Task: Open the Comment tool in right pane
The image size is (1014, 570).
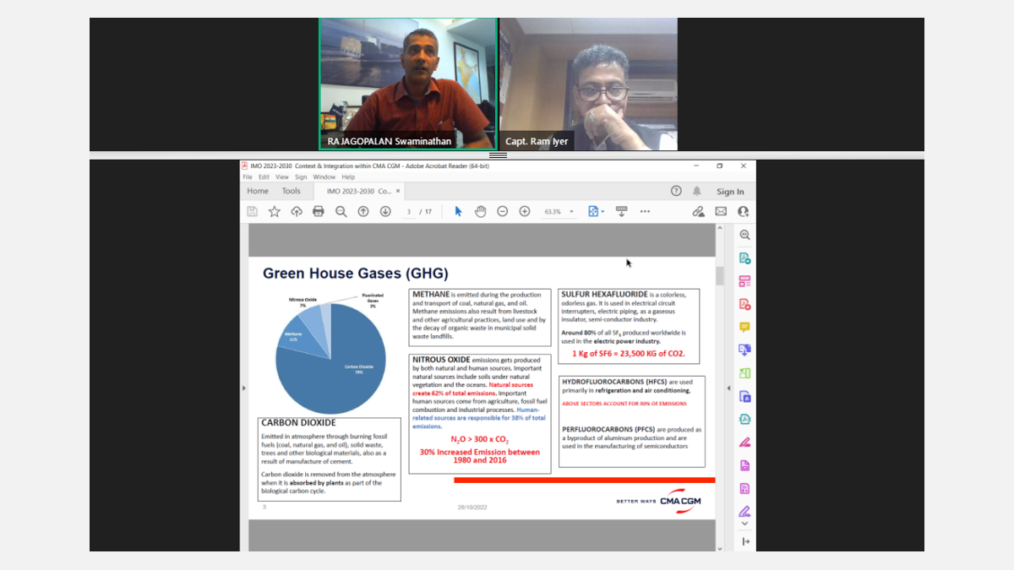Action: (x=744, y=327)
